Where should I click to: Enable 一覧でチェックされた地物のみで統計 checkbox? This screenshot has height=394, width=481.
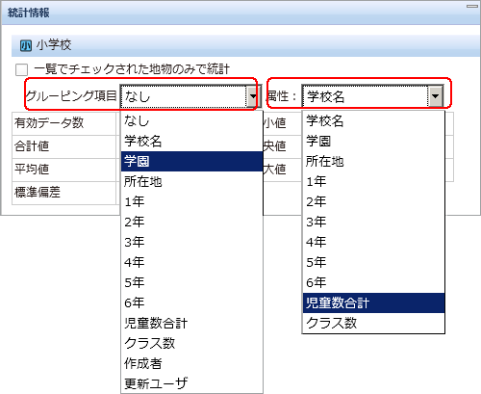[x=21, y=69]
